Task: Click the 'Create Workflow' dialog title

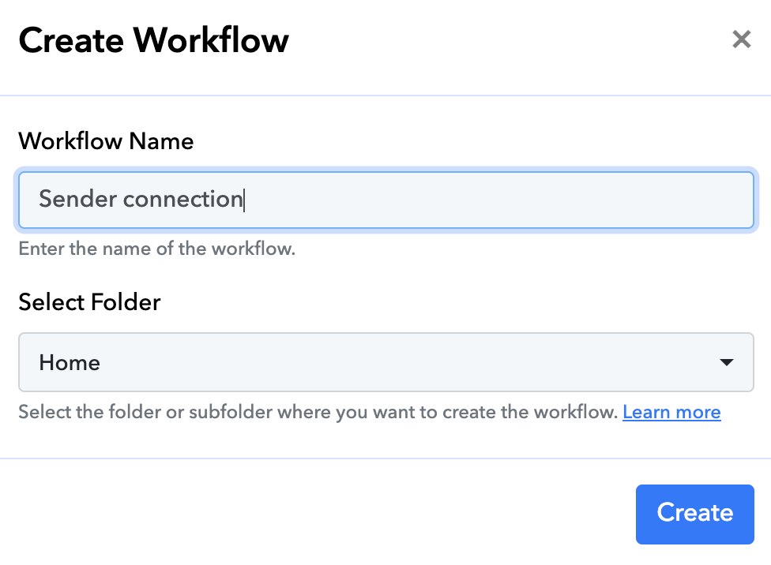Action: [153, 39]
